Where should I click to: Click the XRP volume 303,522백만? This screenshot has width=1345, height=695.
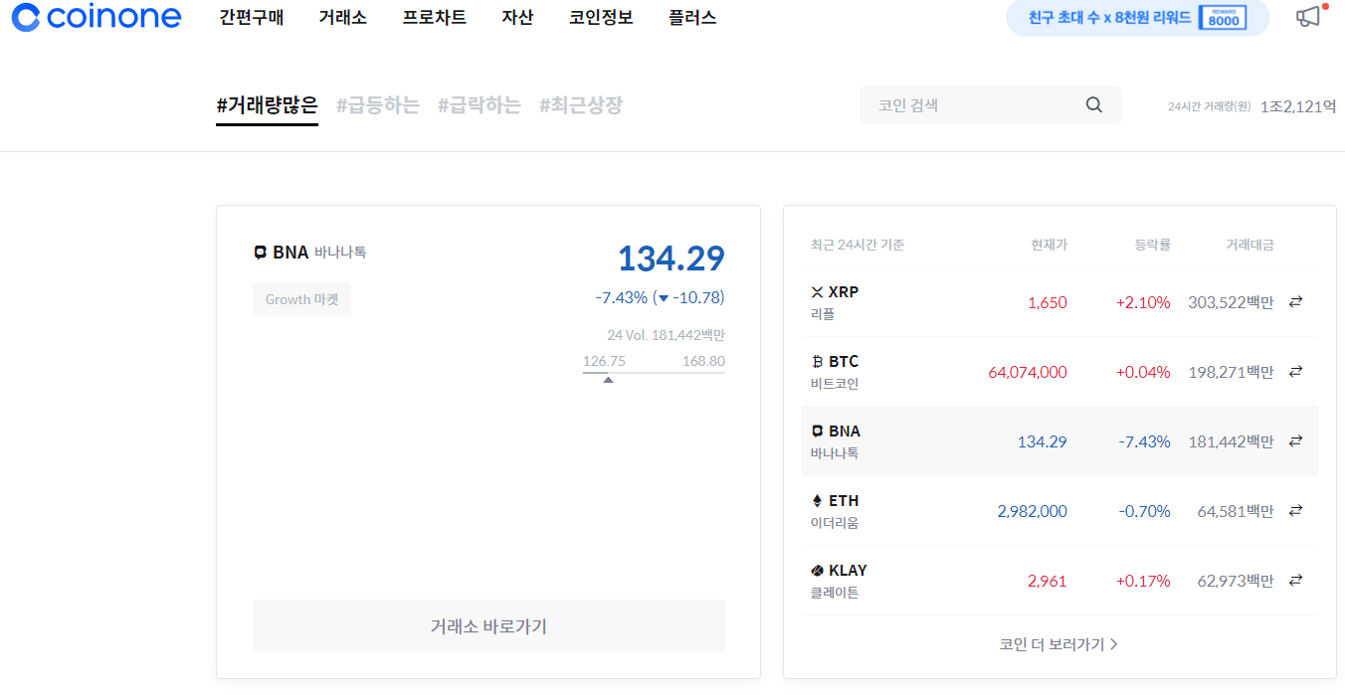click(x=1231, y=302)
